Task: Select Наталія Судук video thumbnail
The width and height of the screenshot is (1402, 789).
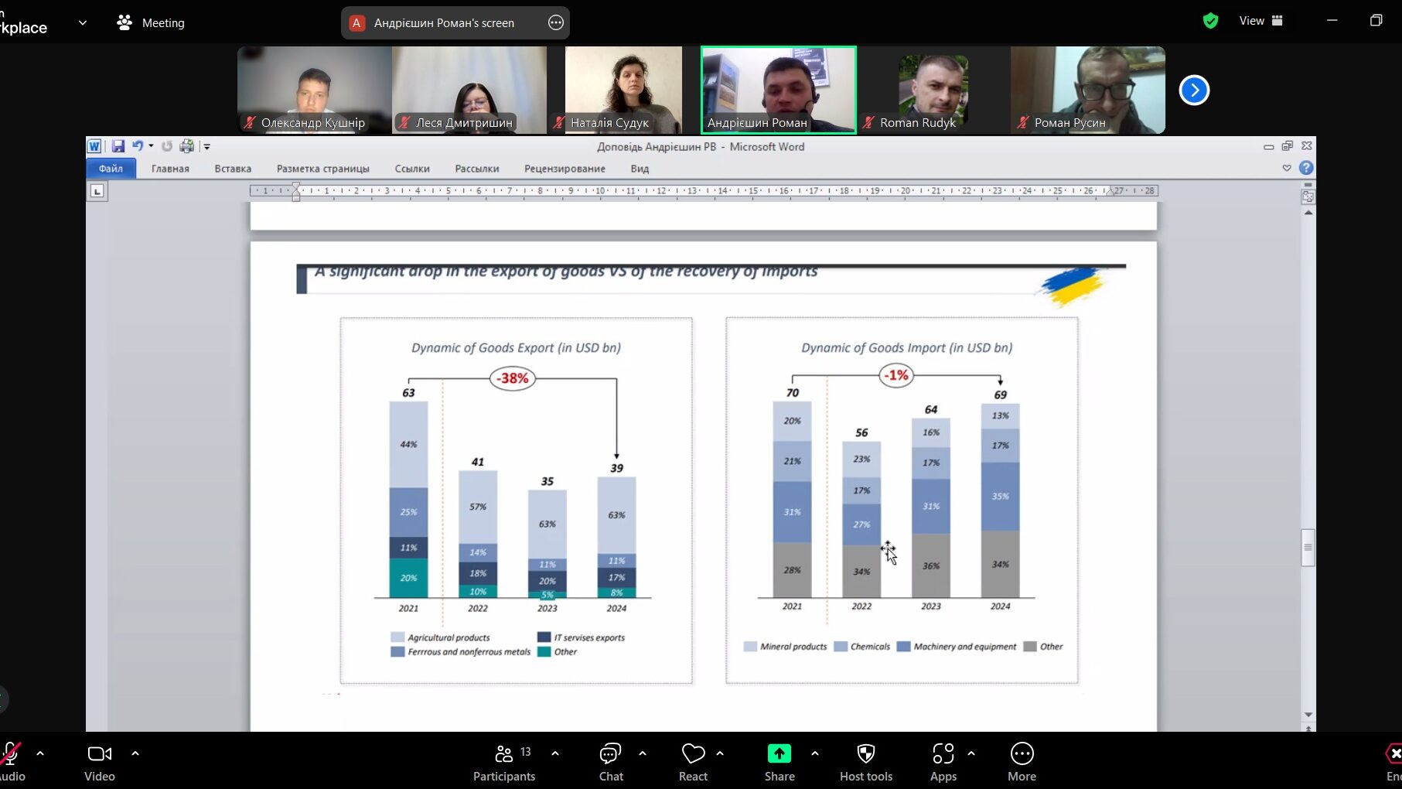Action: click(x=623, y=89)
